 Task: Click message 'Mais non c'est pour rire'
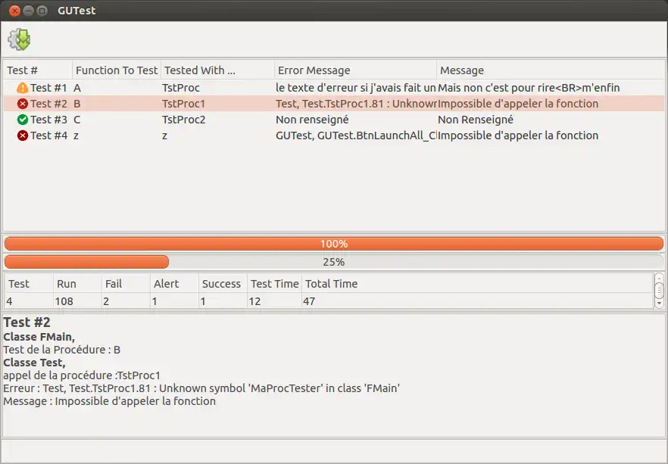[529, 88]
